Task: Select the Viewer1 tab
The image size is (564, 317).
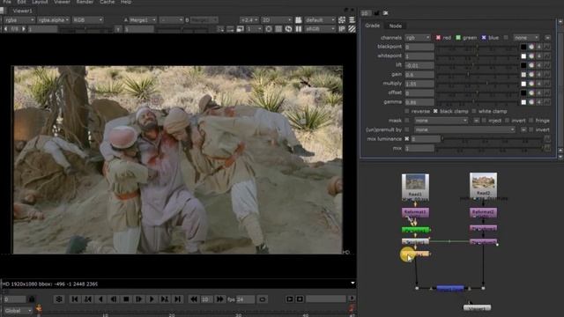Action: pyautogui.click(x=22, y=11)
